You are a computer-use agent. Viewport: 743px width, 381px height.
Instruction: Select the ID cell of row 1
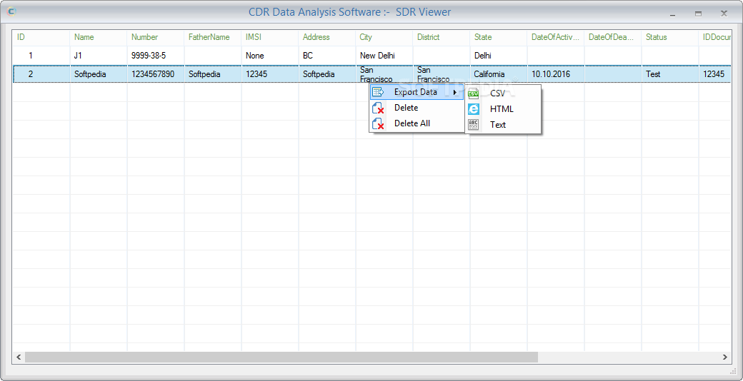click(x=41, y=56)
